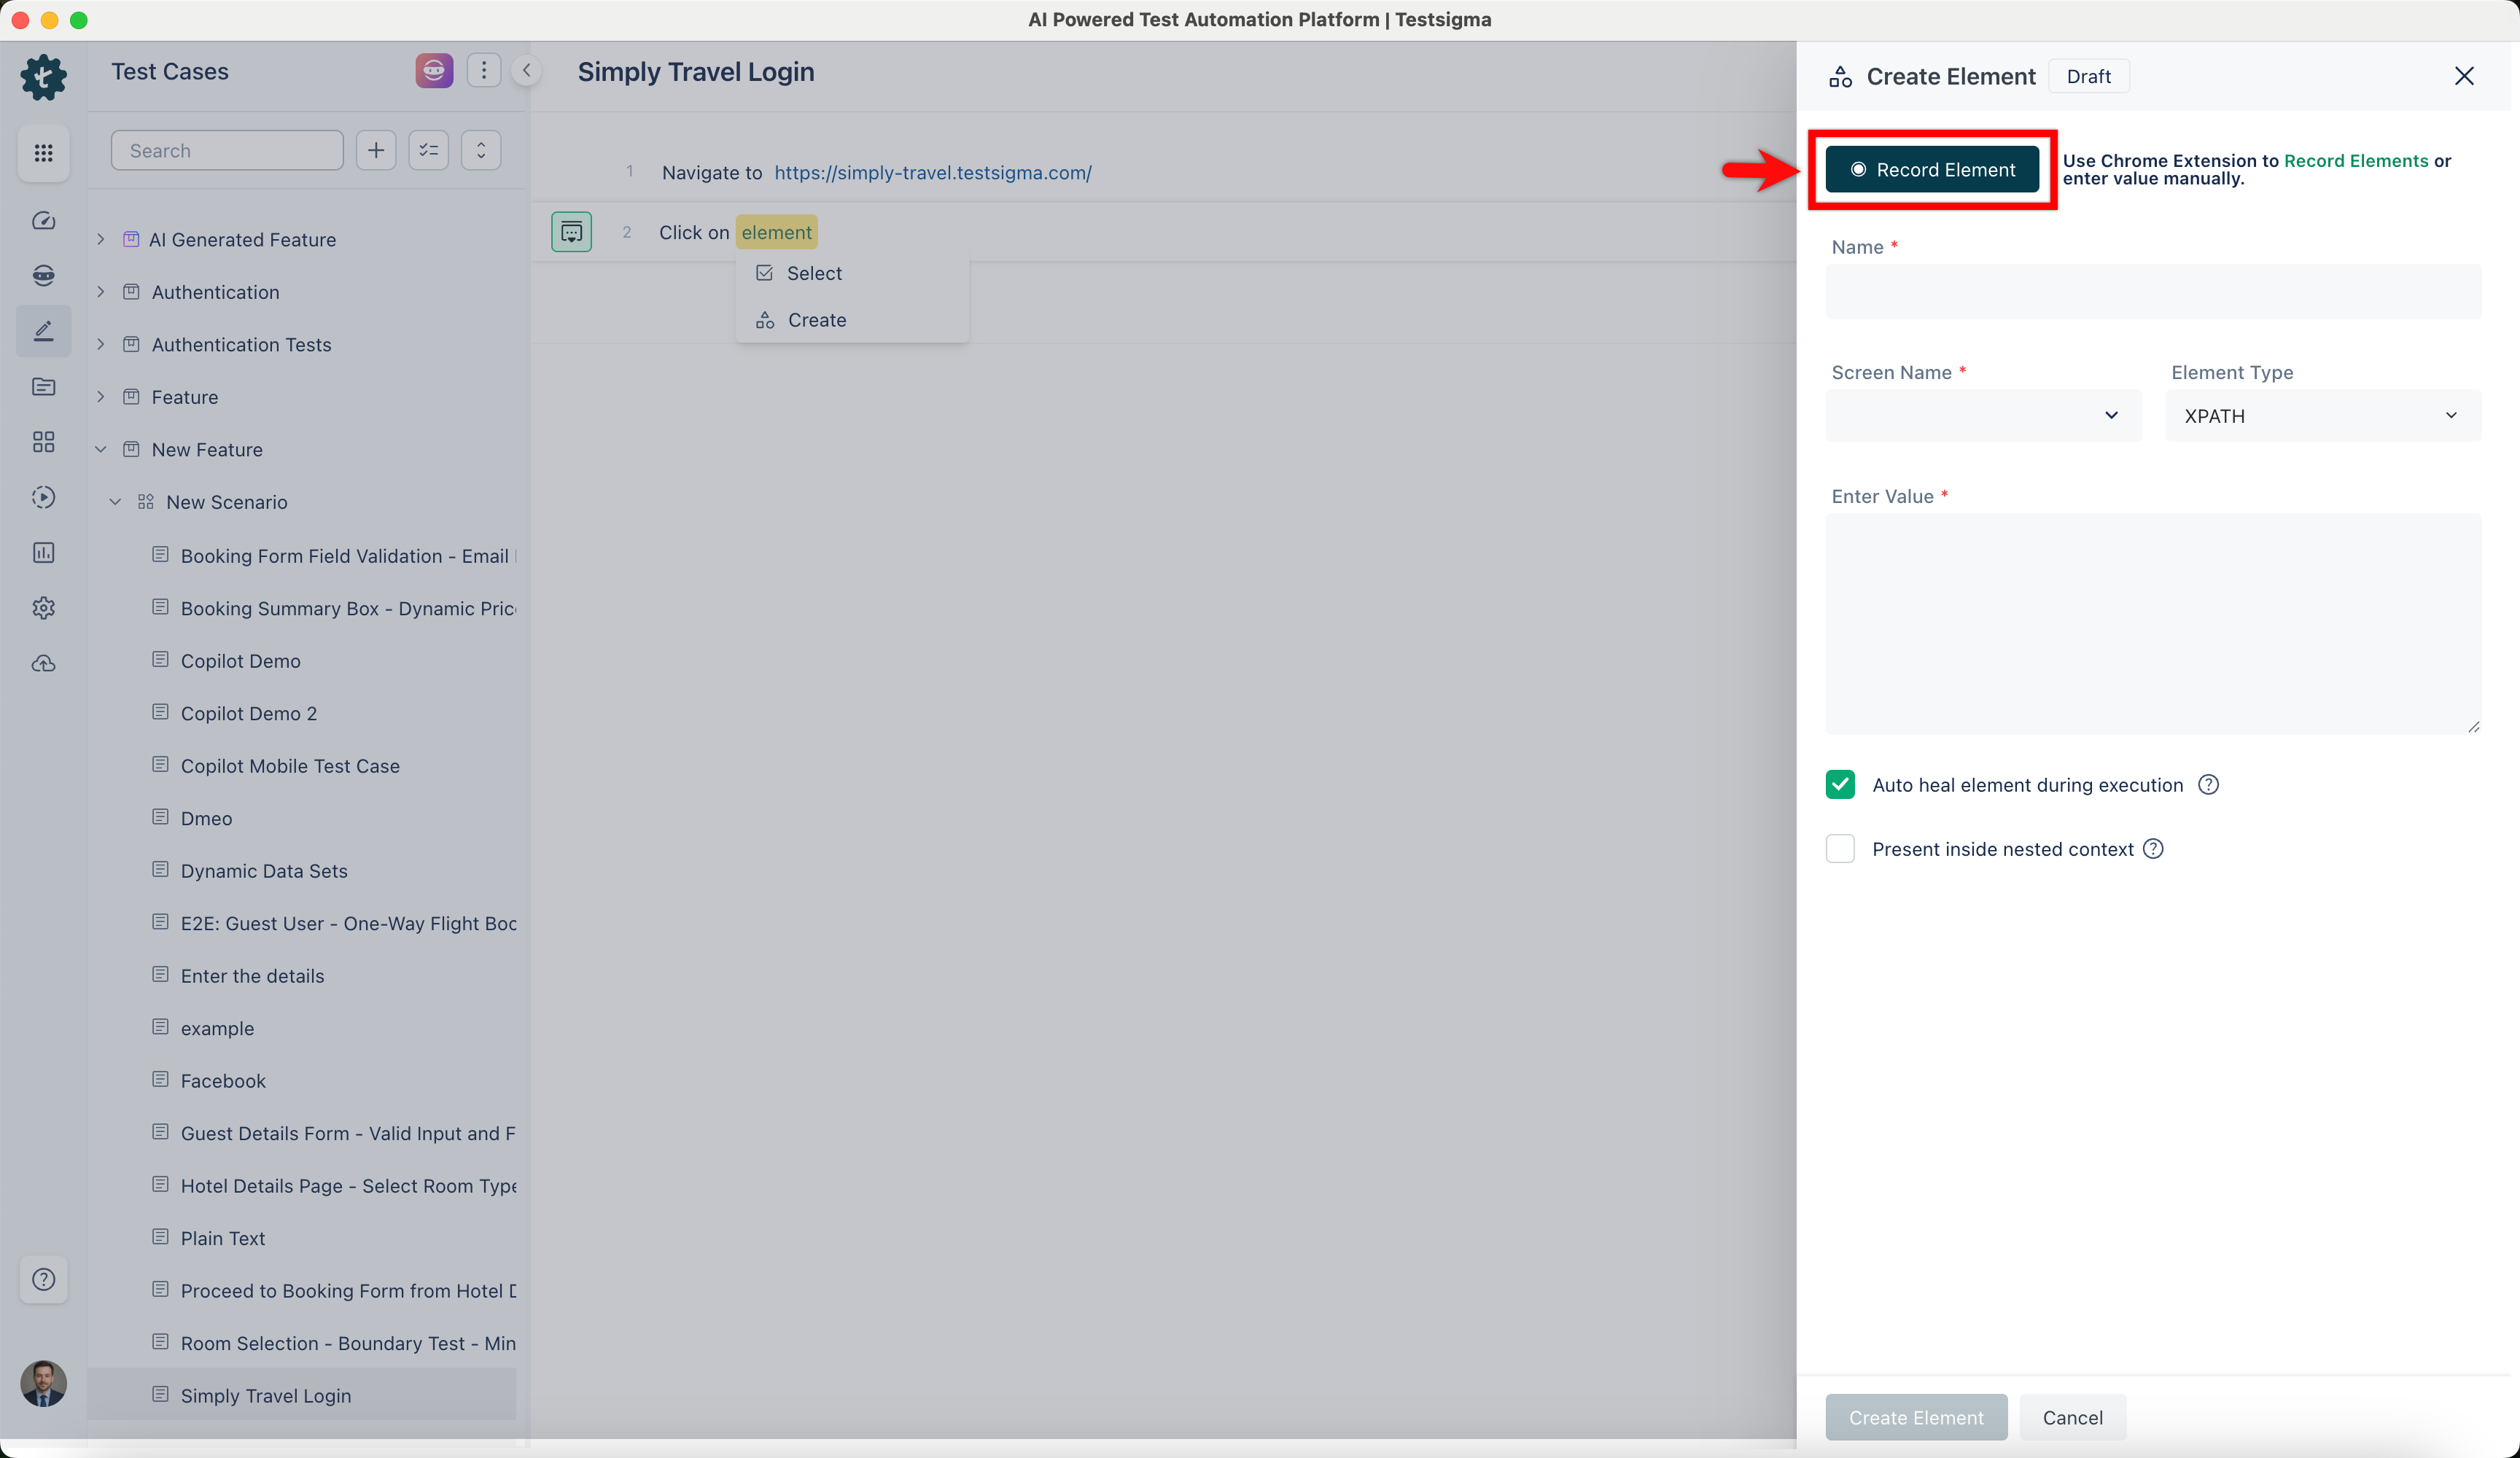Click the plus button to add test case

(376, 150)
